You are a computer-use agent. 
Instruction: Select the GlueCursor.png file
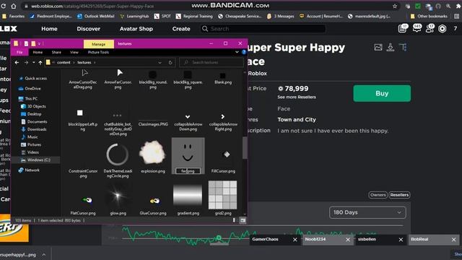coord(153,204)
